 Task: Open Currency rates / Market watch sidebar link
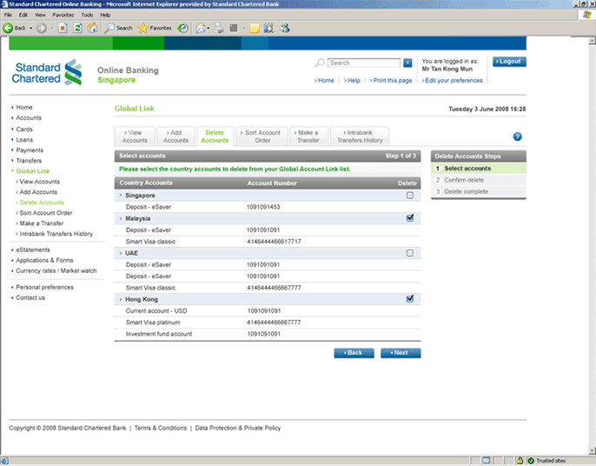[x=56, y=271]
